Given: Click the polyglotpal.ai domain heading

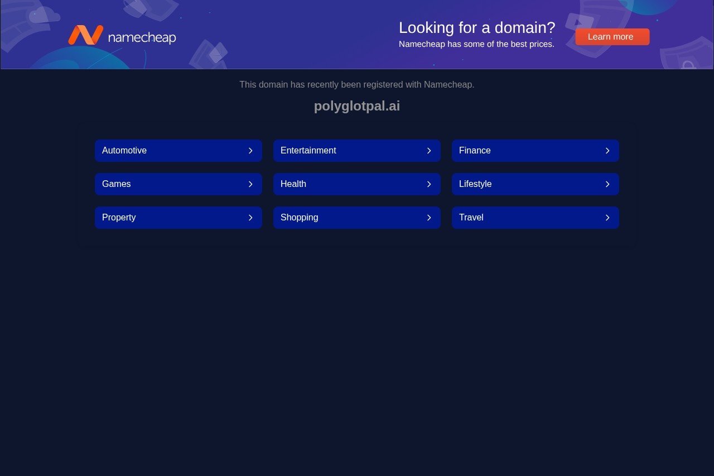Looking at the screenshot, I should pyautogui.click(x=357, y=106).
